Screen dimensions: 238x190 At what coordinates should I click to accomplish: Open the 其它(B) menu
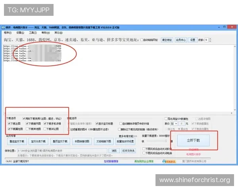58,33
